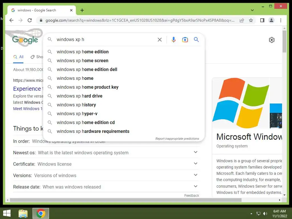Reload the current page
292x219 pixels.
30,20
